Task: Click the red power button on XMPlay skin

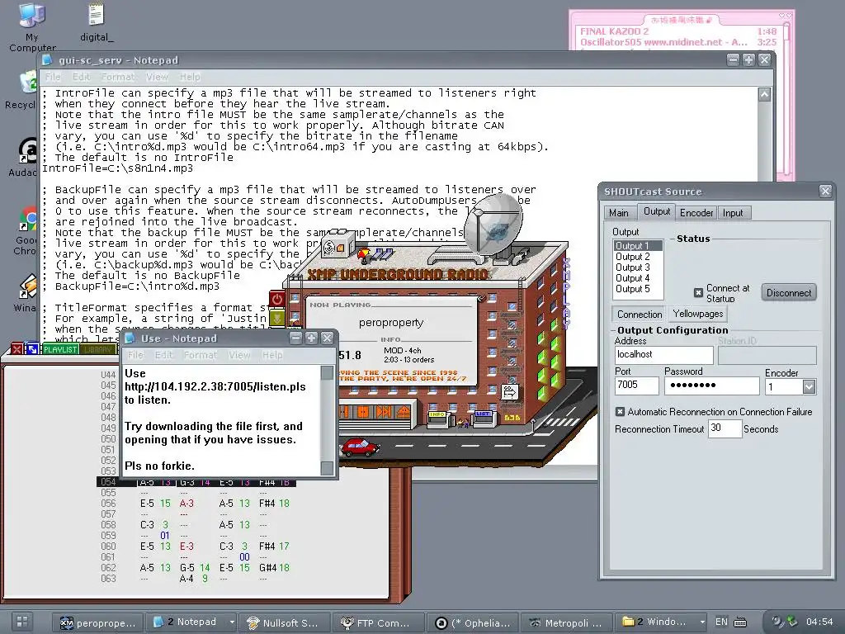Action: tap(277, 299)
